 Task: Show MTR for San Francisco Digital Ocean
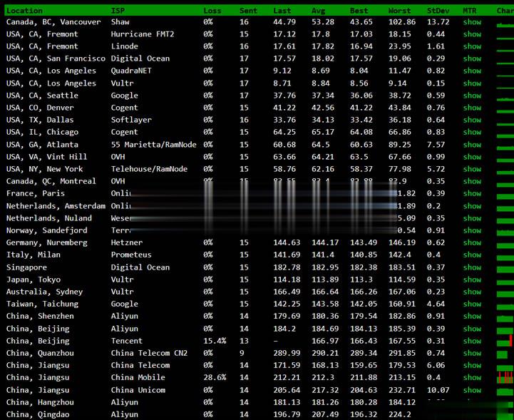pyautogui.click(x=472, y=58)
